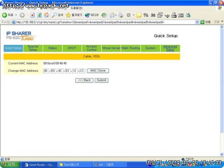Click the Messenger people icon at toolbar end
The height and width of the screenshot is (168, 224).
pos(188,15)
